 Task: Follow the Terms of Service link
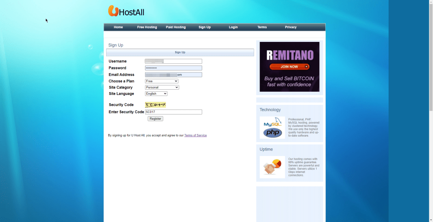point(195,135)
